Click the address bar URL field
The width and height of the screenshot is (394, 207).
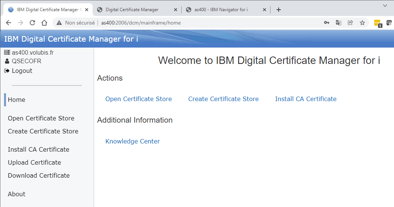click(211, 23)
